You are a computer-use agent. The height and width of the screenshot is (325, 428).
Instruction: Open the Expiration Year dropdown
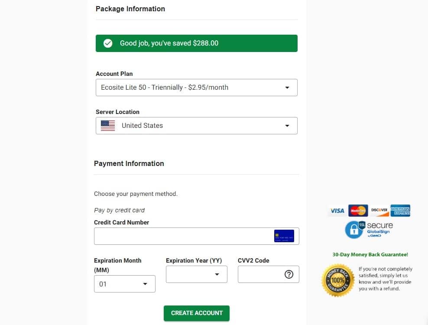197,274
